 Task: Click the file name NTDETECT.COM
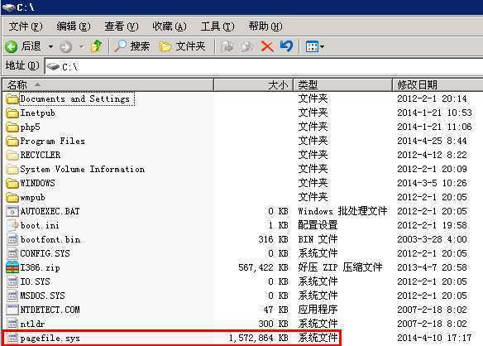(x=50, y=310)
